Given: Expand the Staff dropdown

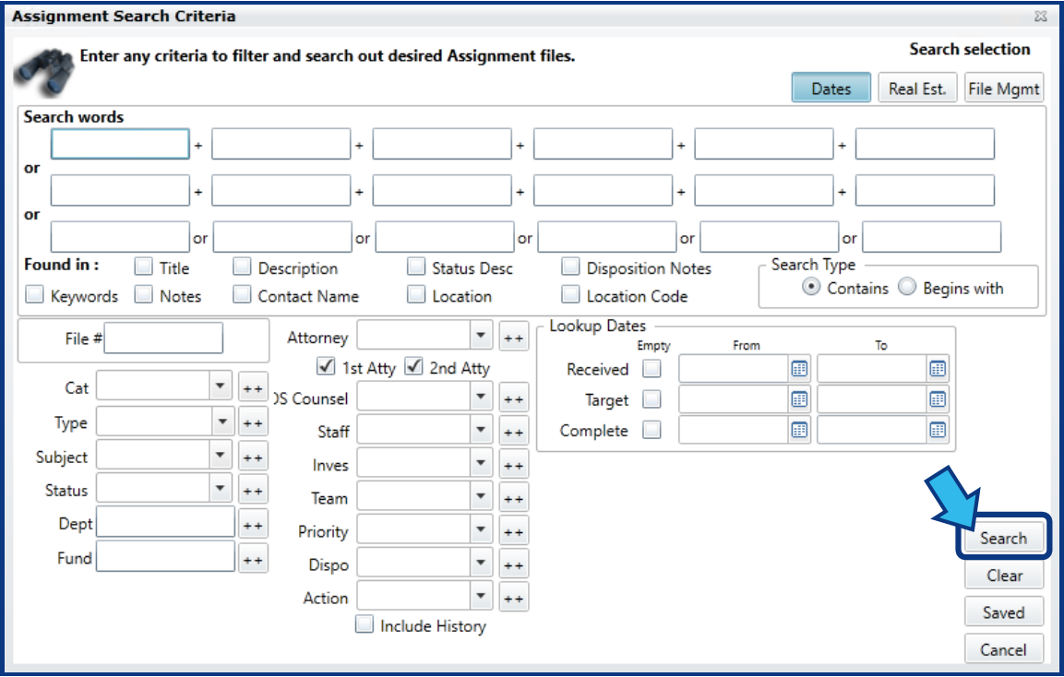Looking at the screenshot, I should click(x=481, y=430).
